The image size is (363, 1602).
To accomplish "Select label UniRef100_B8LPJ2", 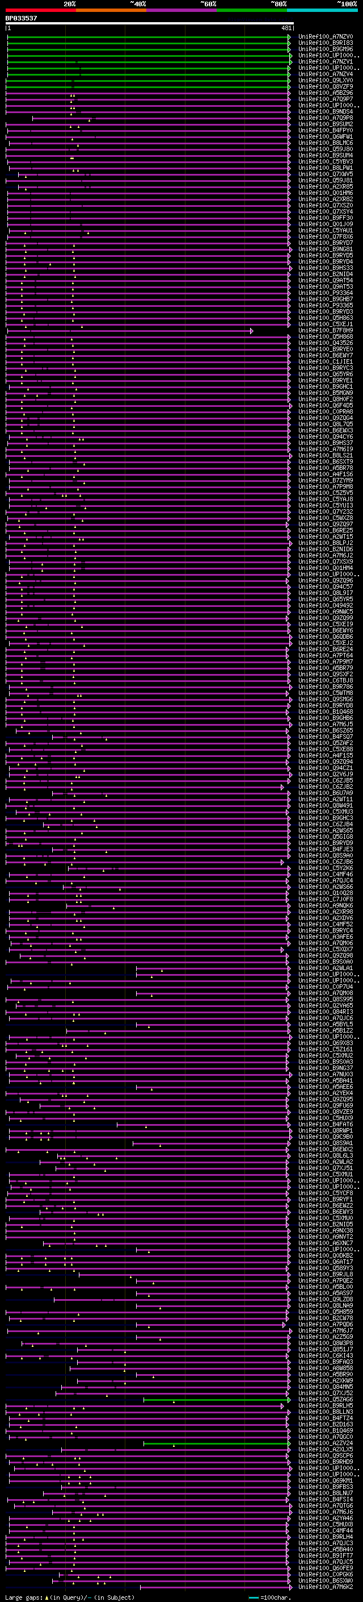I will pos(325,543).
